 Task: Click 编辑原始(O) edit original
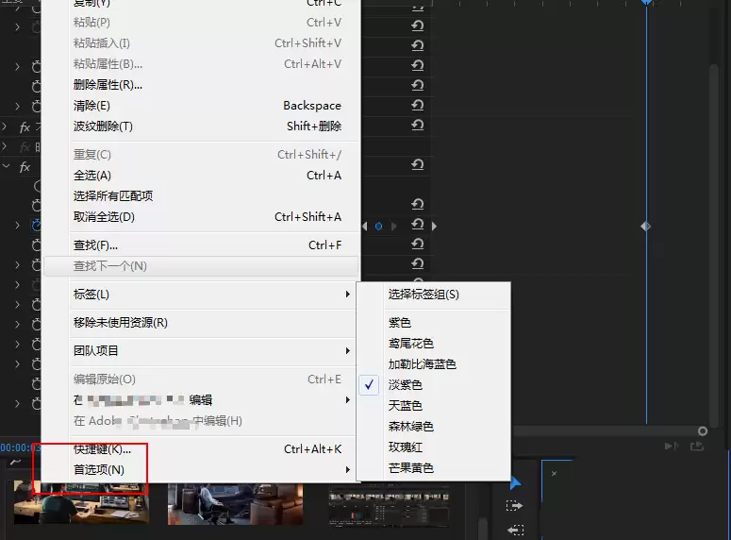click(201, 380)
